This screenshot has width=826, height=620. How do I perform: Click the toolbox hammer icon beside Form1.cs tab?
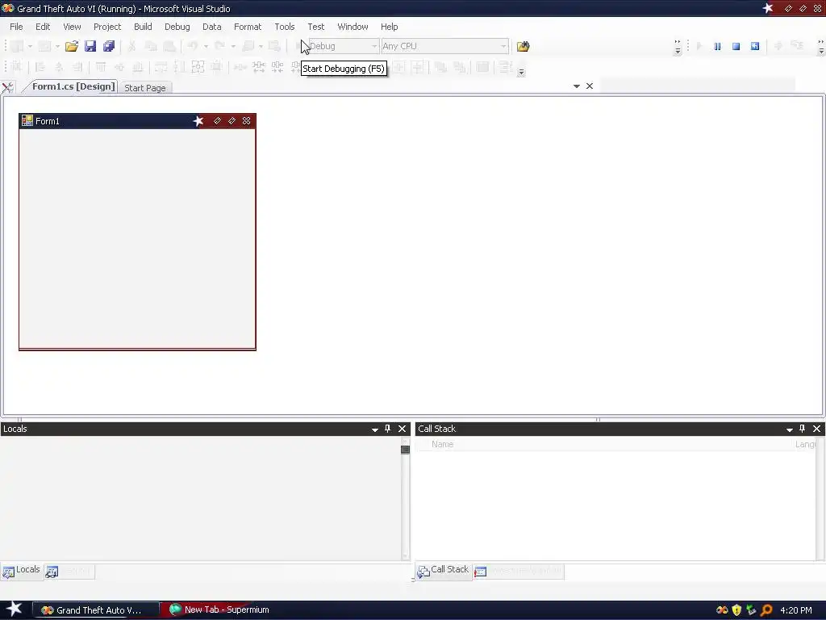[x=8, y=87]
